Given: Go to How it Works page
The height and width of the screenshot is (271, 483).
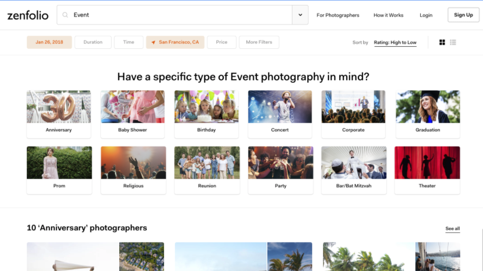Looking at the screenshot, I should click(388, 15).
